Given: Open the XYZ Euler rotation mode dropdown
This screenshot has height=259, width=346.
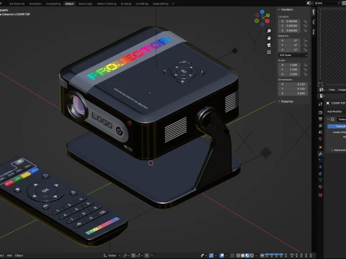Looking at the screenshot, I should (x=293, y=55).
